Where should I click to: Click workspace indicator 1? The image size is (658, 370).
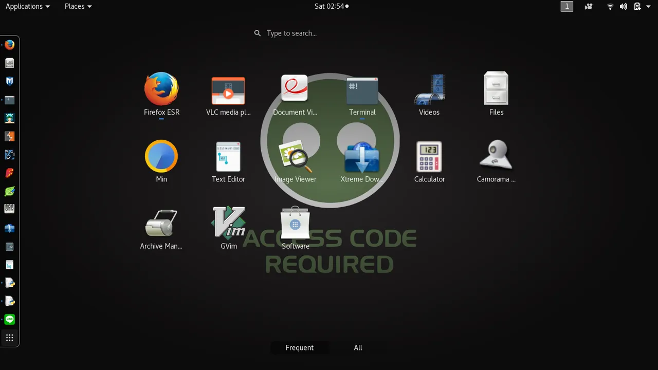[566, 6]
